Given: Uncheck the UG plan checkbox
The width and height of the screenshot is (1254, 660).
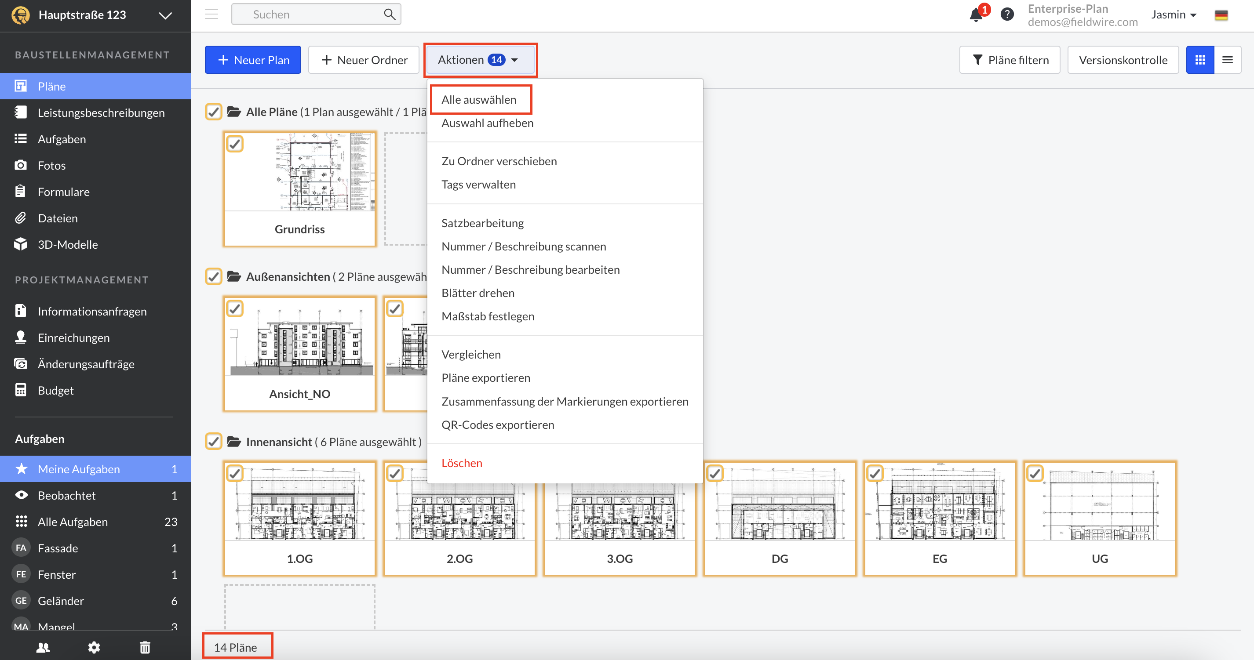Looking at the screenshot, I should tap(1035, 473).
